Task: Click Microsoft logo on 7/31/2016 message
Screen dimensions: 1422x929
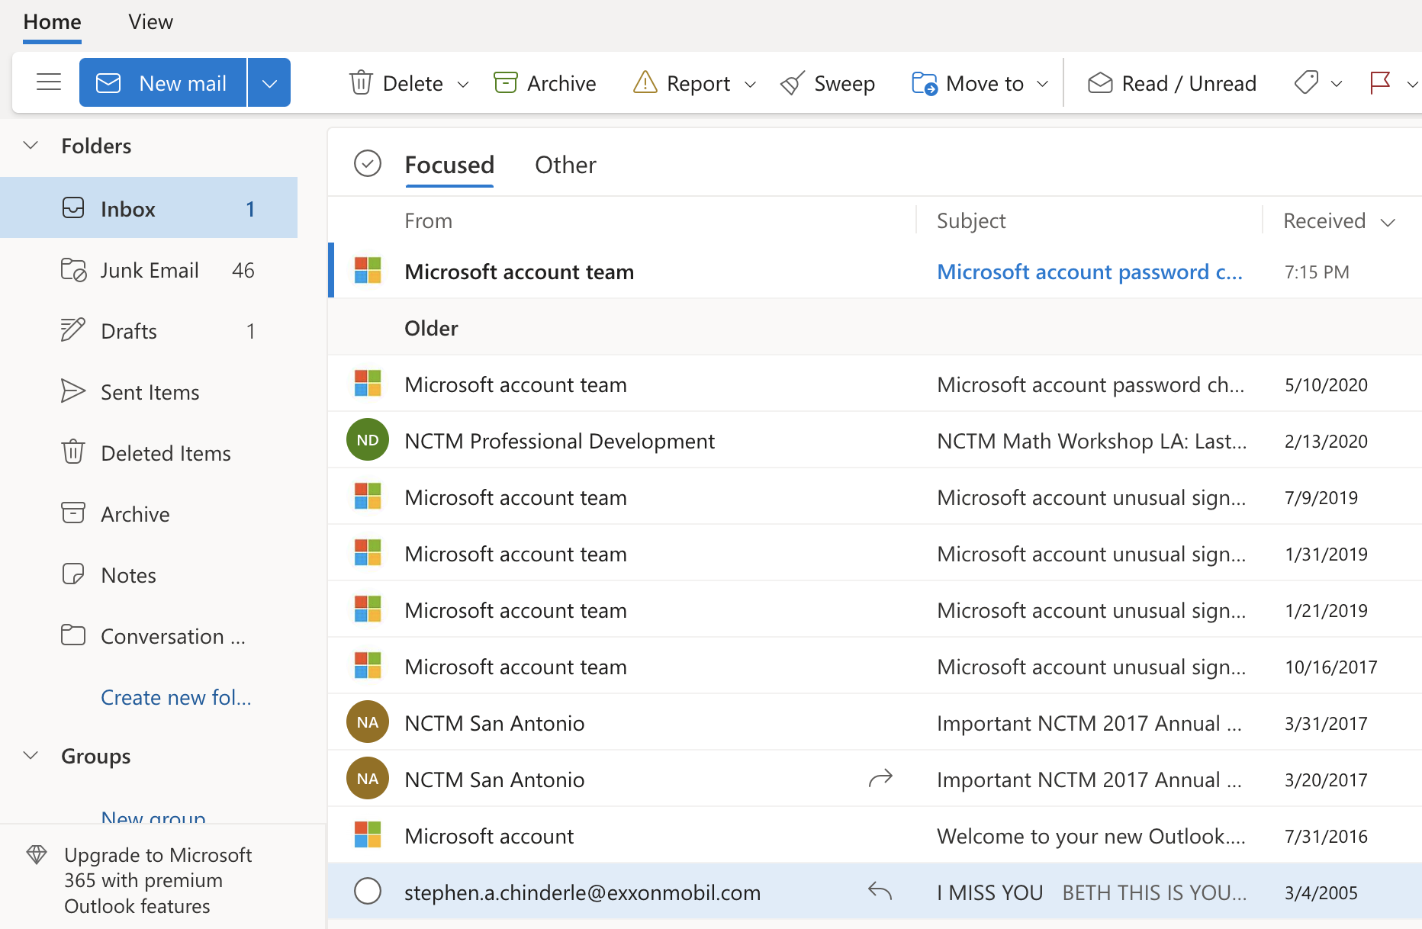Action: pyautogui.click(x=368, y=834)
